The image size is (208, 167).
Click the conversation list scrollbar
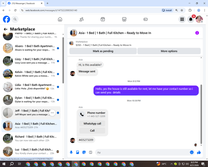click(63, 60)
